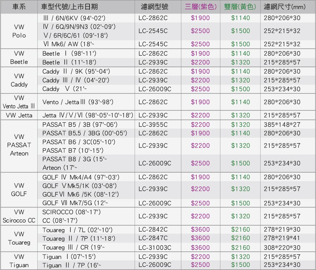316x270 pixels.
Task: Click PASSAT B7 (10'~15') model
Action: [73, 151]
